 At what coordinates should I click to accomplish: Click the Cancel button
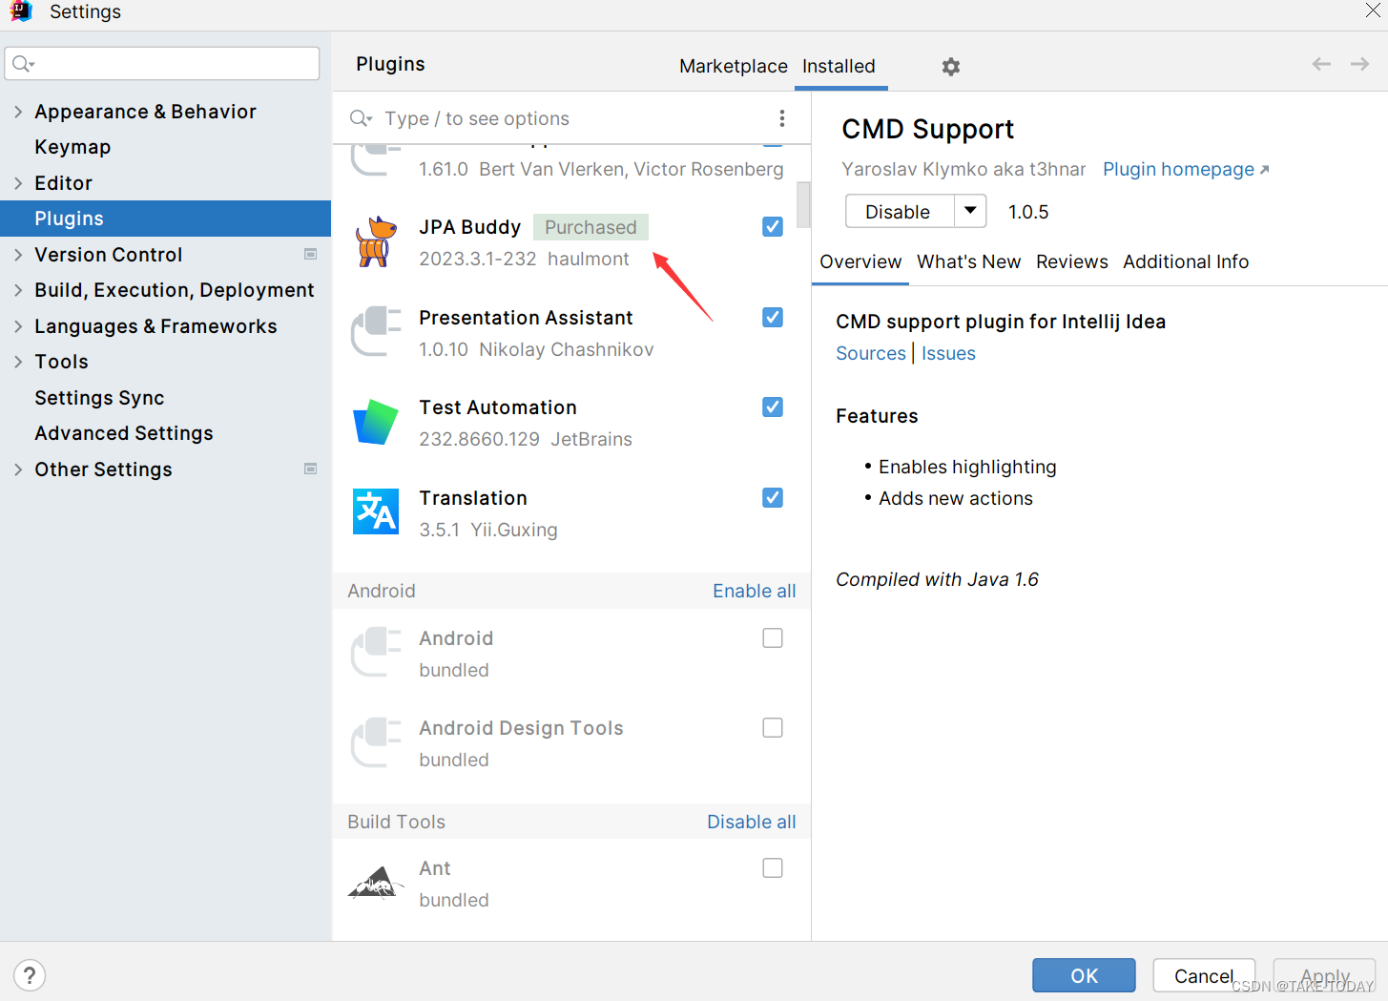(x=1204, y=975)
